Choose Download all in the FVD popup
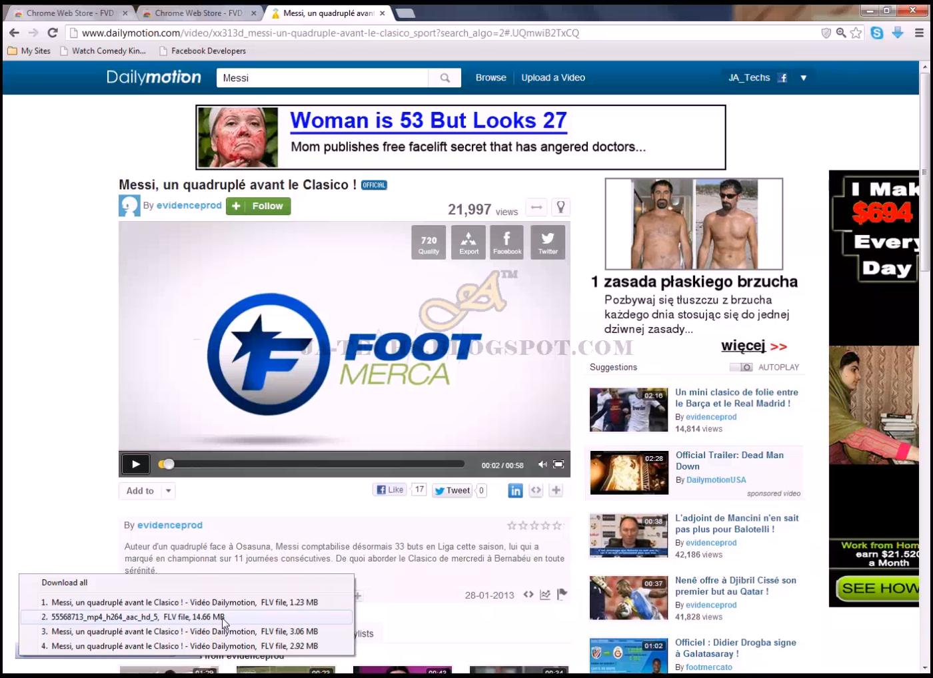This screenshot has height=678, width=933. (65, 583)
